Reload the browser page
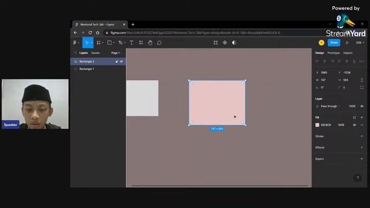The height and width of the screenshot is (208, 370). 90,33
